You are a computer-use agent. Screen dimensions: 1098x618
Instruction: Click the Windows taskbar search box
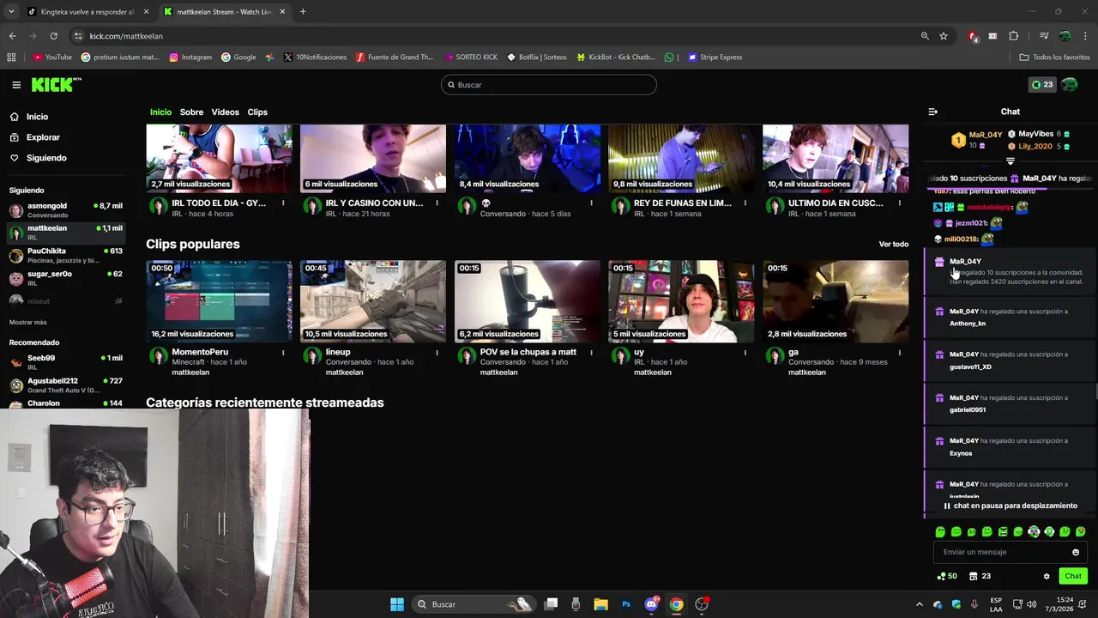(x=474, y=604)
